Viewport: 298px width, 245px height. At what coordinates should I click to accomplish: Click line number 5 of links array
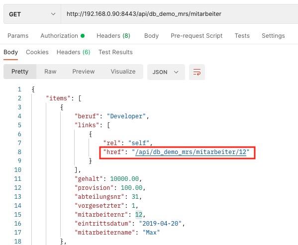[x=19, y=125]
